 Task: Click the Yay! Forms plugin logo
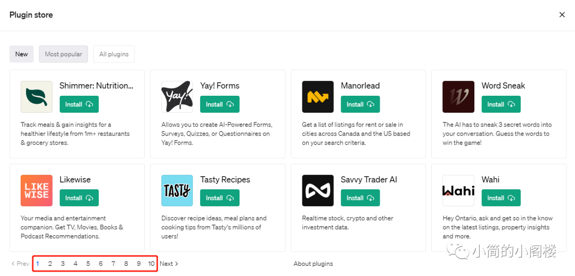pos(177,97)
